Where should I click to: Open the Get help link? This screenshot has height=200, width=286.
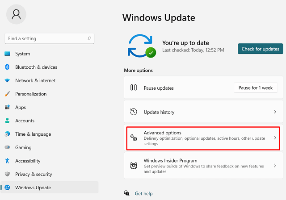pyautogui.click(x=143, y=193)
